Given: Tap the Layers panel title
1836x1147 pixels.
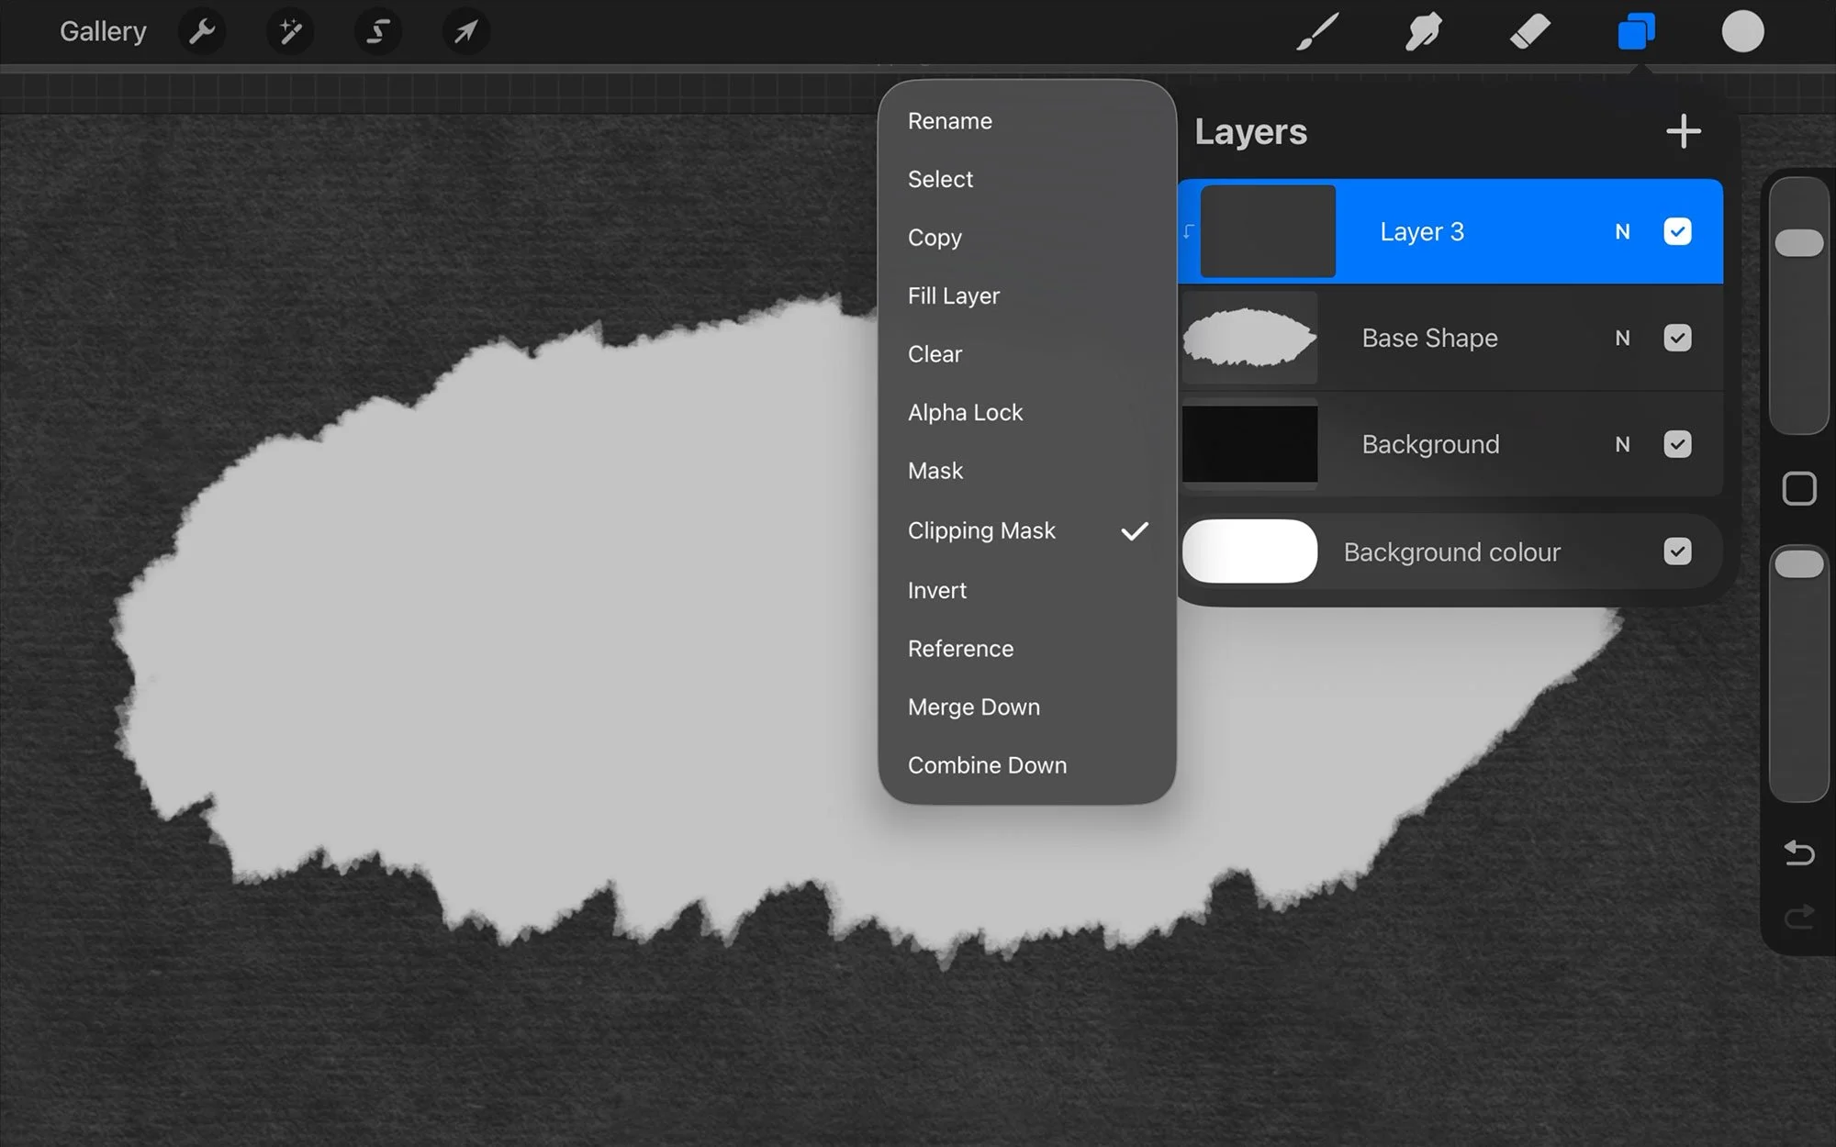Looking at the screenshot, I should (x=1250, y=132).
